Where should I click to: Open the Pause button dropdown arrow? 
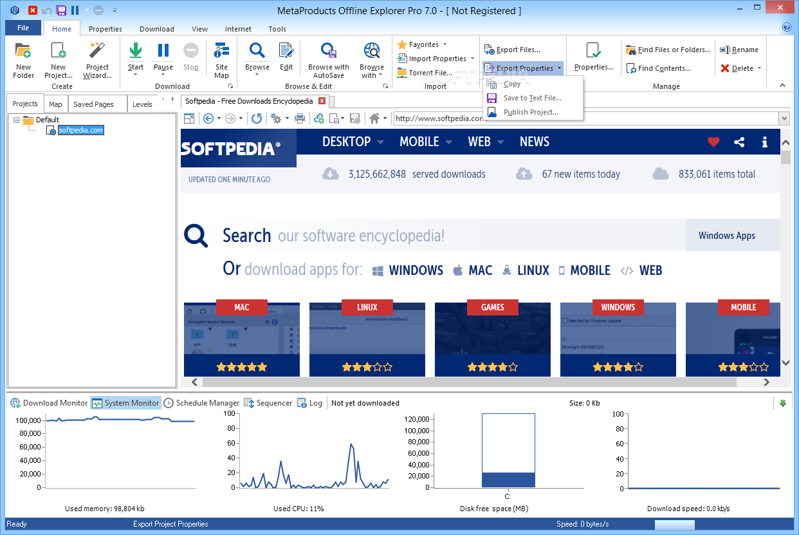point(163,75)
